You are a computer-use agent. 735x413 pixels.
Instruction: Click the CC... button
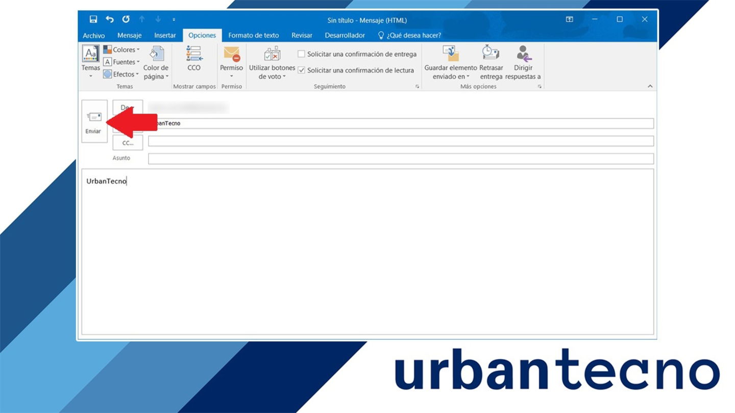point(128,143)
